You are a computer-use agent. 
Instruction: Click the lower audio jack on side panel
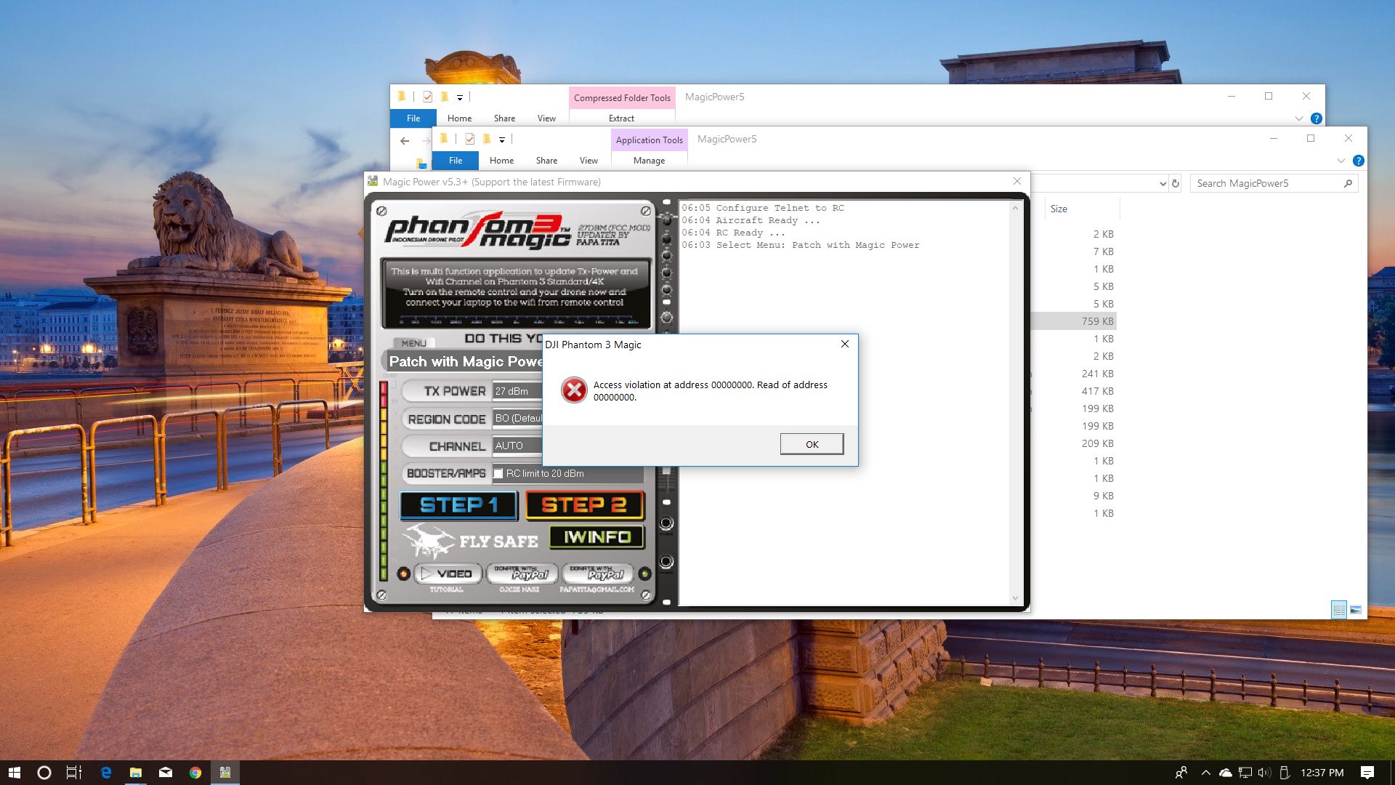tap(666, 561)
